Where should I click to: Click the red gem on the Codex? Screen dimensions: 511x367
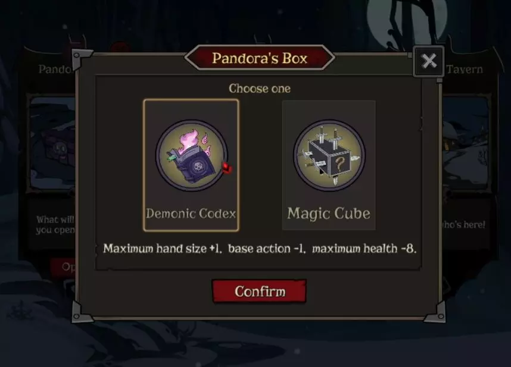tap(227, 168)
